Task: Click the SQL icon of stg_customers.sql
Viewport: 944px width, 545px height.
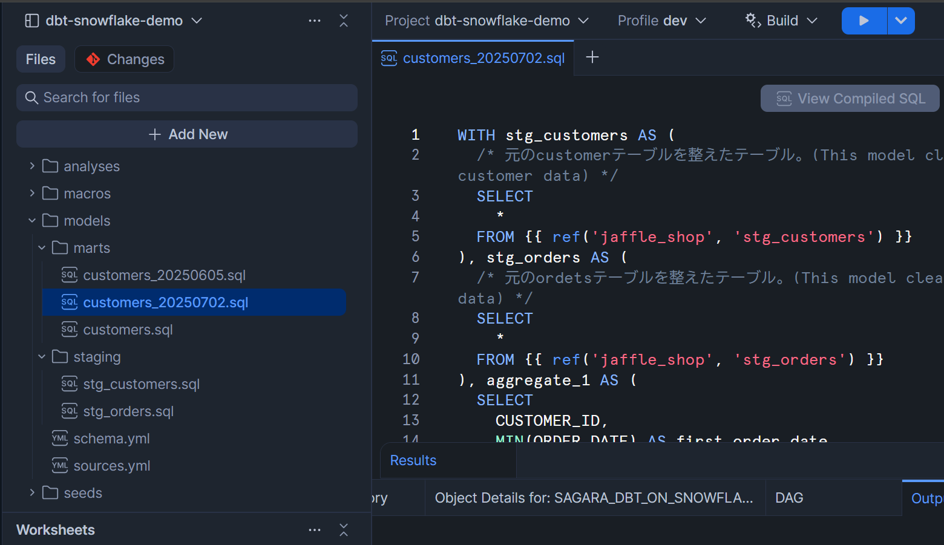Action: pyautogui.click(x=70, y=383)
